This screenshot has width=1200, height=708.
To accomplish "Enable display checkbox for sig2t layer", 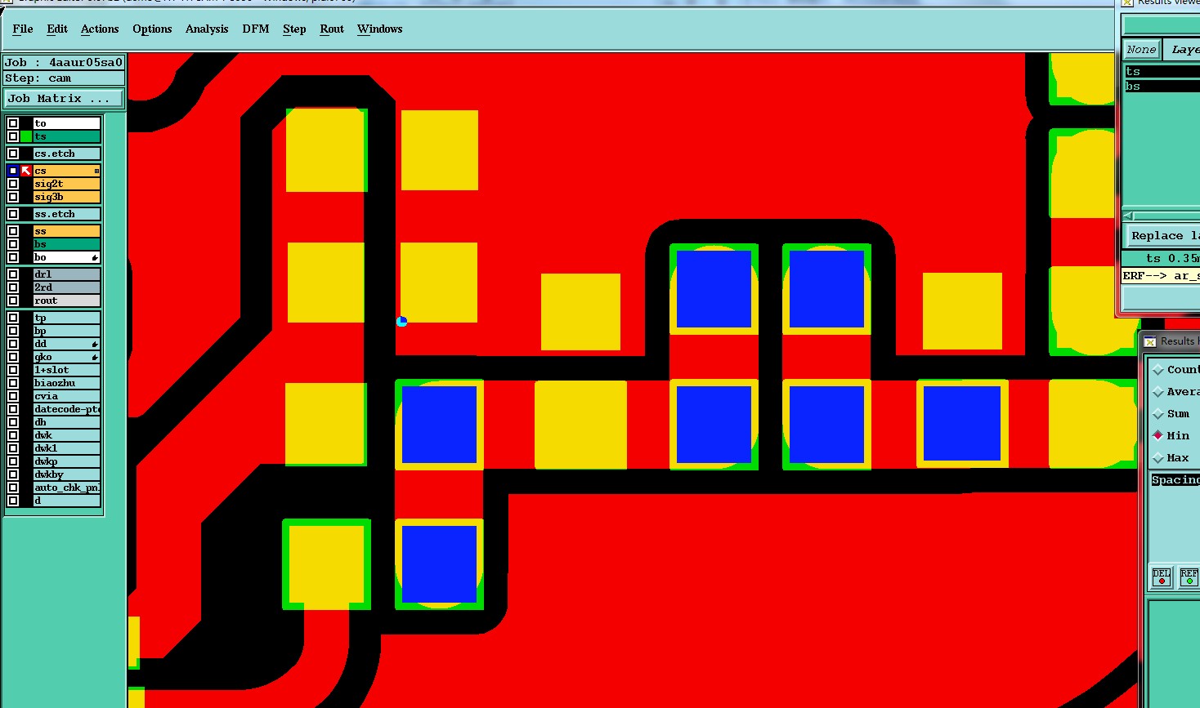I will coord(13,184).
